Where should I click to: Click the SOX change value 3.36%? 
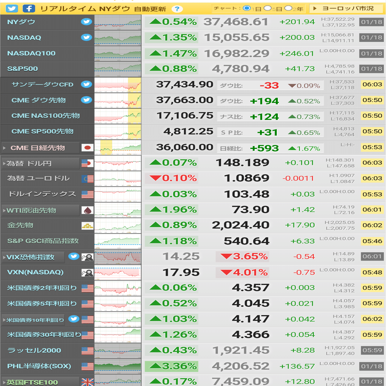172,366
